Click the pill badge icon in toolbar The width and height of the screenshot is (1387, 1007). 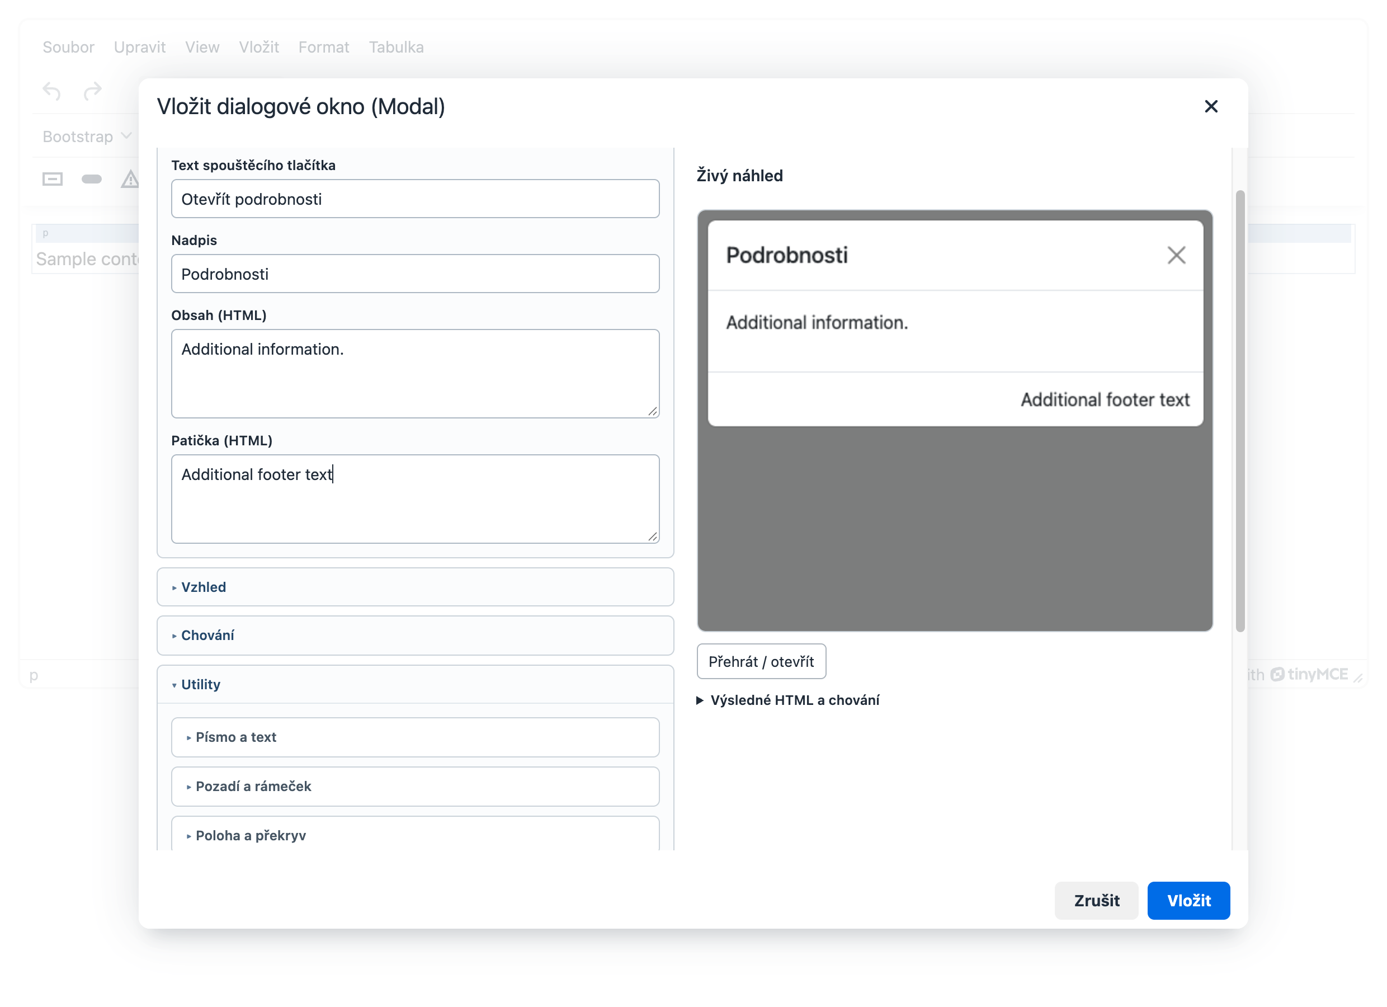(x=92, y=179)
